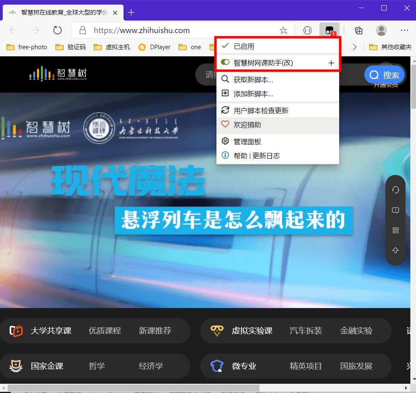Reload the page with the refresh icon
Viewport: 416px width, 393px height.
[x=57, y=30]
